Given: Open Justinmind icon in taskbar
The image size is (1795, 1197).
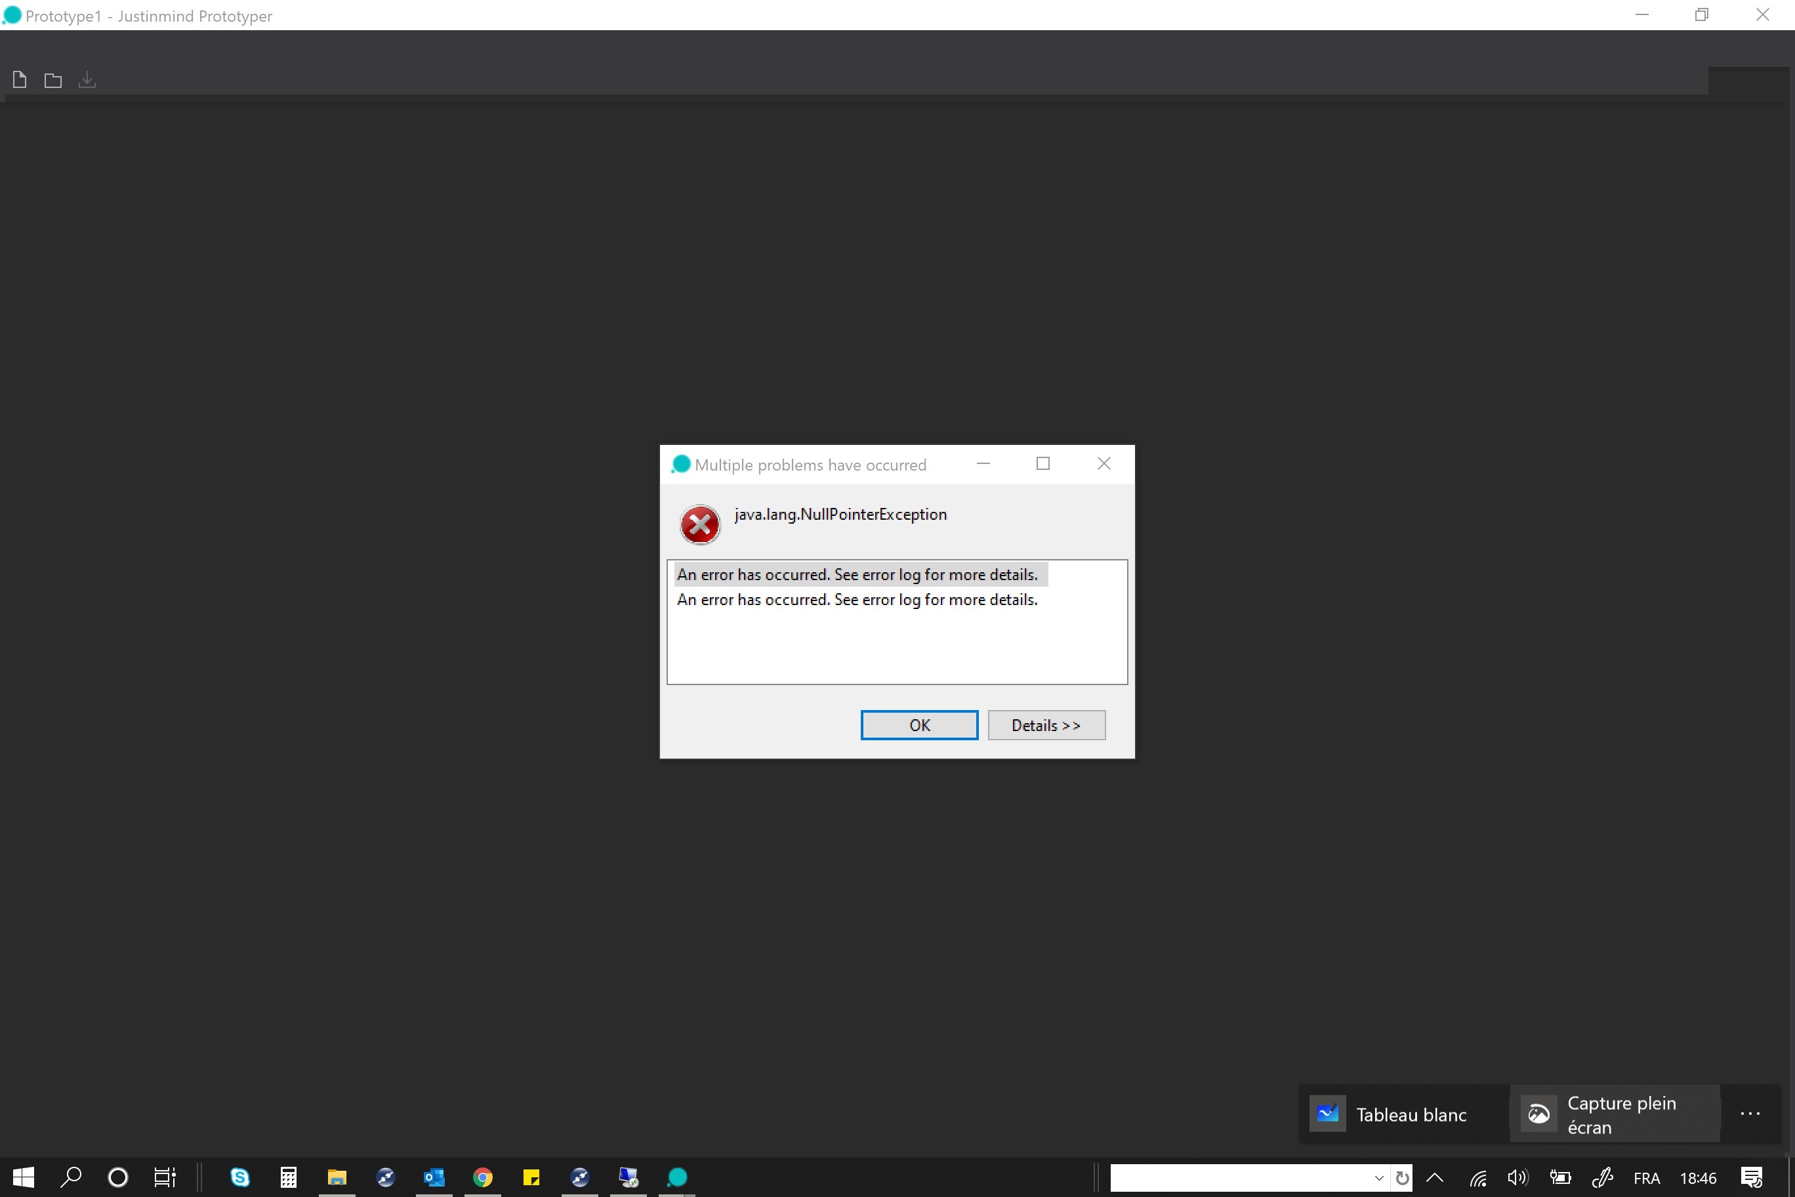Looking at the screenshot, I should pos(677,1178).
